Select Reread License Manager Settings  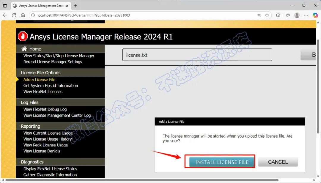point(53,62)
